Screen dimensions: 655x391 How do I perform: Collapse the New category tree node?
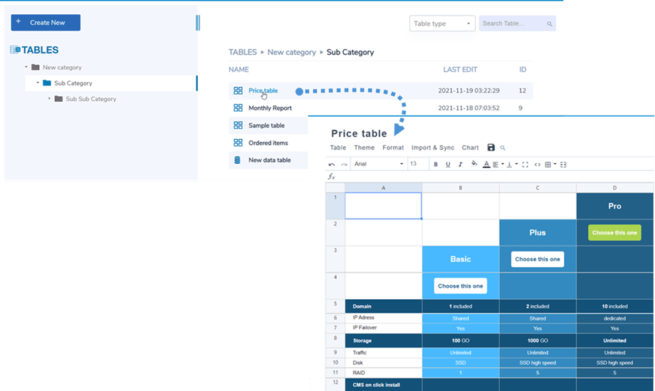26,68
